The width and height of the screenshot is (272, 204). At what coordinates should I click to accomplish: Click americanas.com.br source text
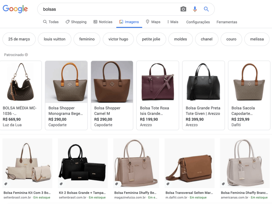235,197
